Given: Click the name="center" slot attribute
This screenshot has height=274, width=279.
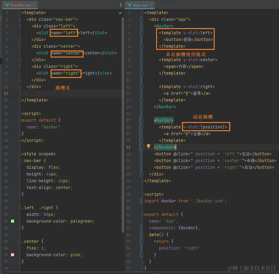Looking at the screenshot, I should [x=67, y=53].
